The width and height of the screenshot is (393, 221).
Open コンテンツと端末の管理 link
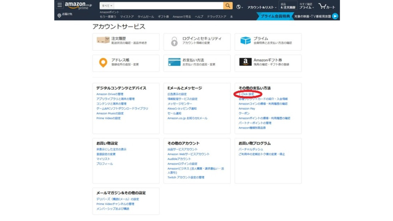pyautogui.click(x=111, y=104)
